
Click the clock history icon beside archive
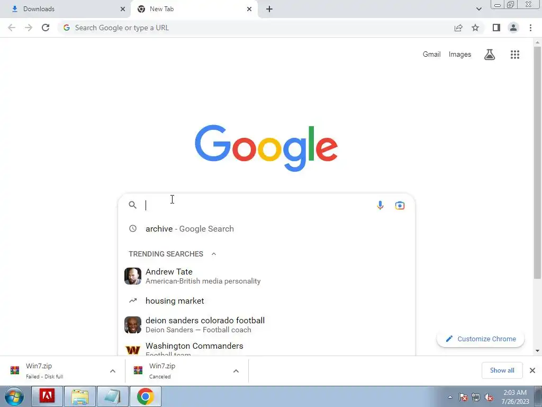133,228
